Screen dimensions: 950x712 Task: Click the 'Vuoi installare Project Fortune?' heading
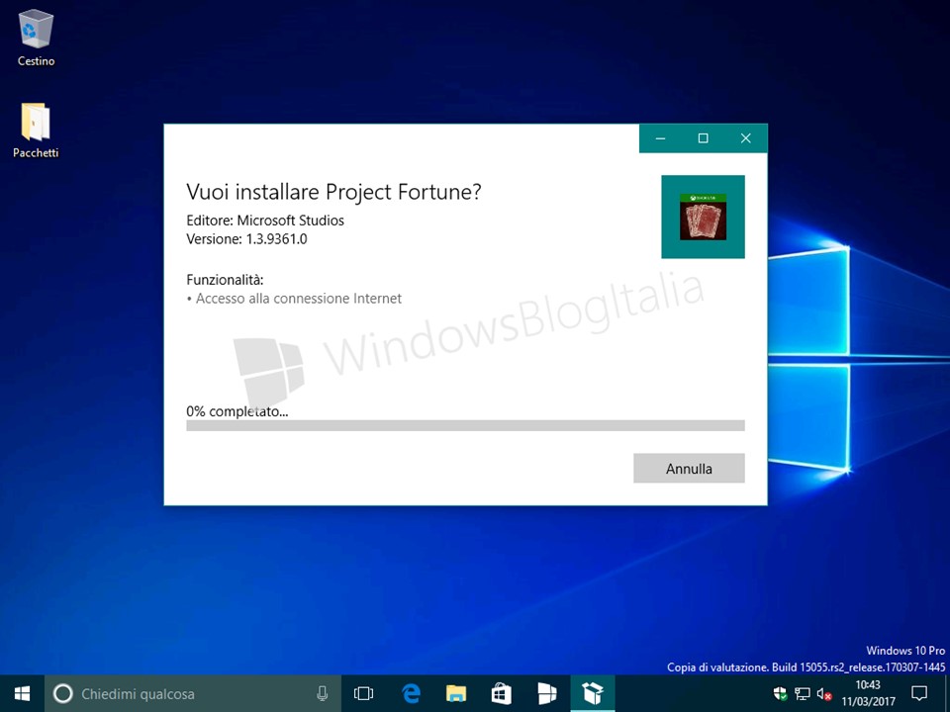click(333, 193)
